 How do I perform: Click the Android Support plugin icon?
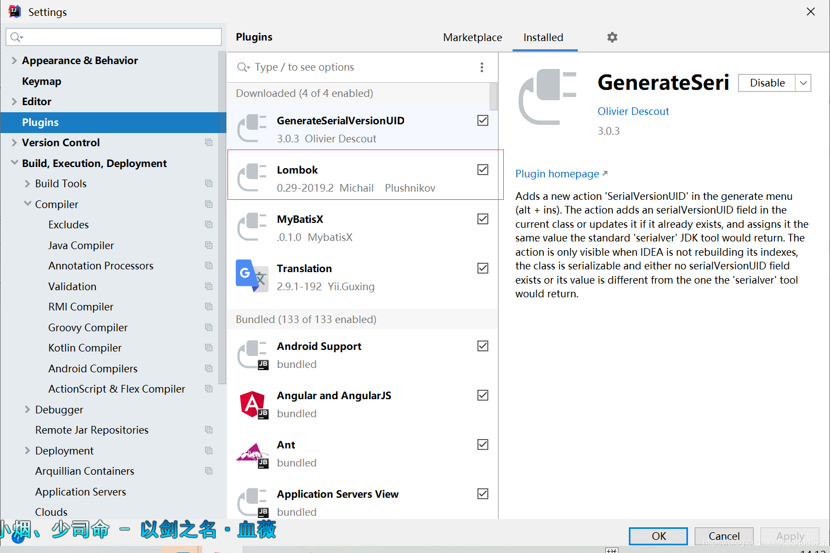tap(252, 354)
